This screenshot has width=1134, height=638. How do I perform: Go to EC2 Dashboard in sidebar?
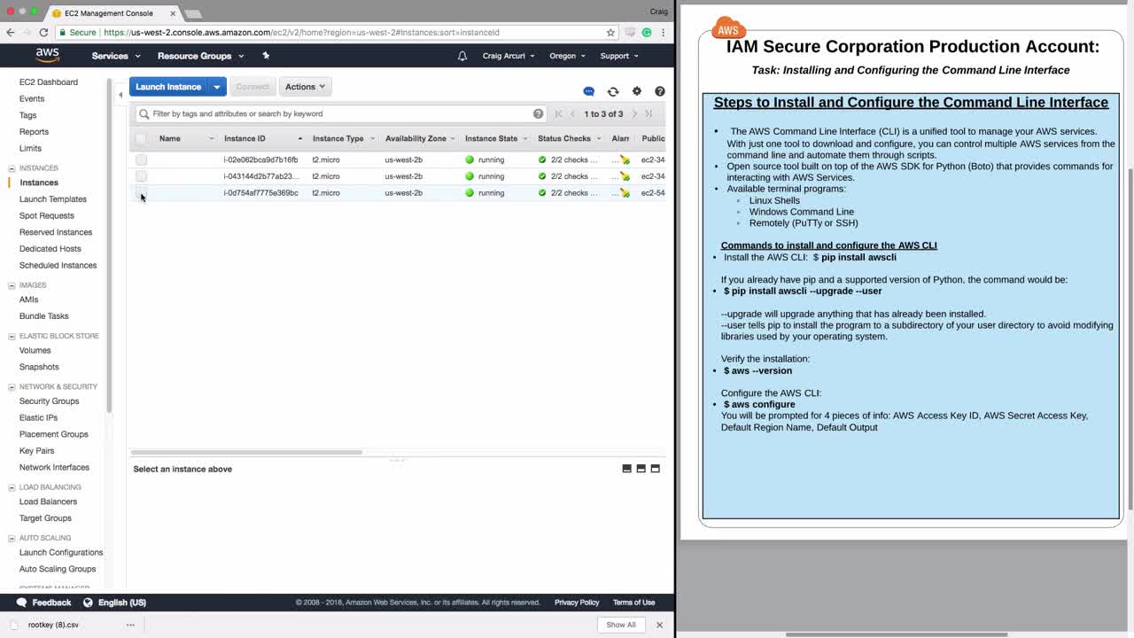(x=49, y=82)
